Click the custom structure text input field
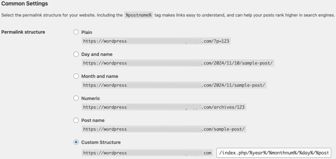336x159 pixels. (x=274, y=153)
